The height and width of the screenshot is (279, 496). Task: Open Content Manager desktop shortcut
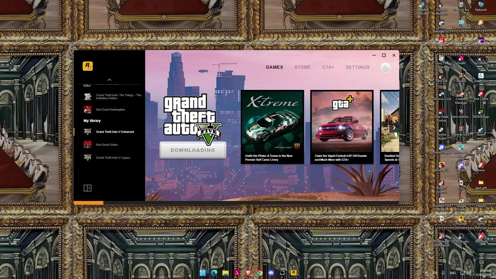tap(461, 98)
